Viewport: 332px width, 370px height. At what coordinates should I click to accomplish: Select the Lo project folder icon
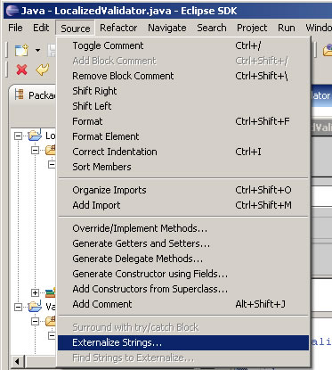point(35,136)
